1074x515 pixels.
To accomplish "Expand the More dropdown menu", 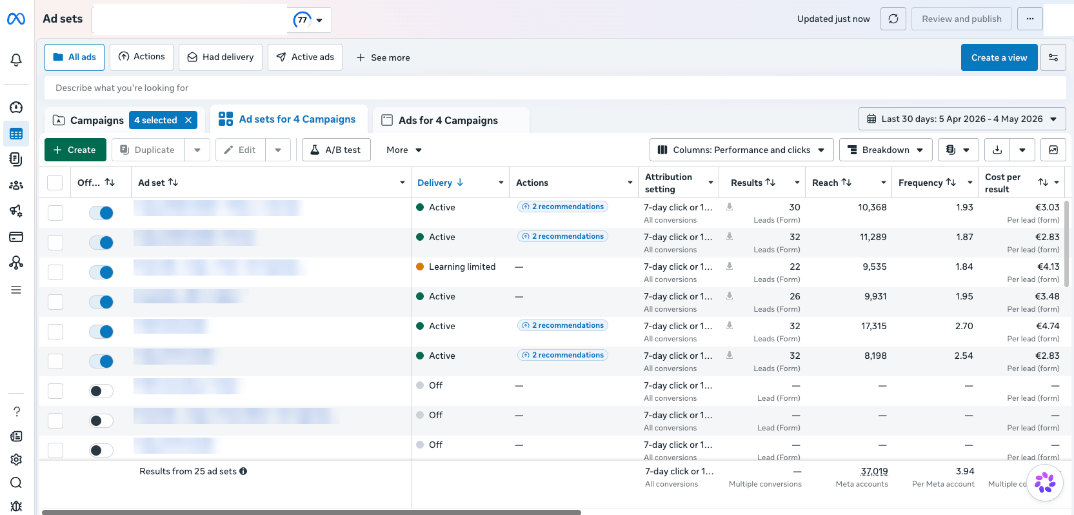I will (404, 150).
